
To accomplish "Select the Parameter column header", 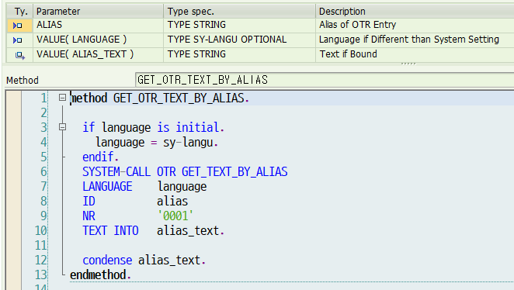I will tap(98, 12).
